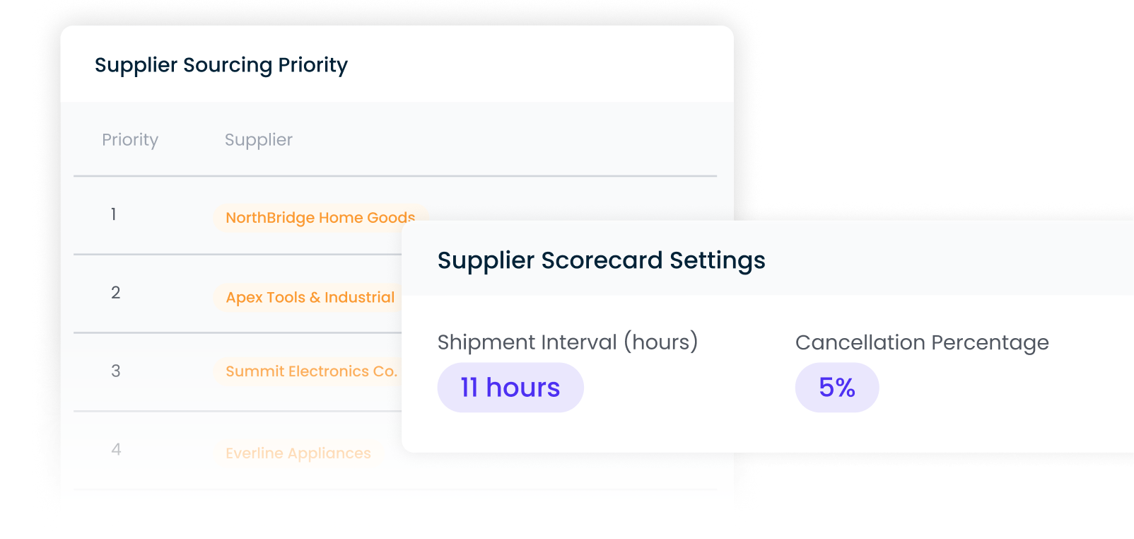Click the Supplier Scorecard Settings card title
This screenshot has height=539, width=1134.
[600, 260]
